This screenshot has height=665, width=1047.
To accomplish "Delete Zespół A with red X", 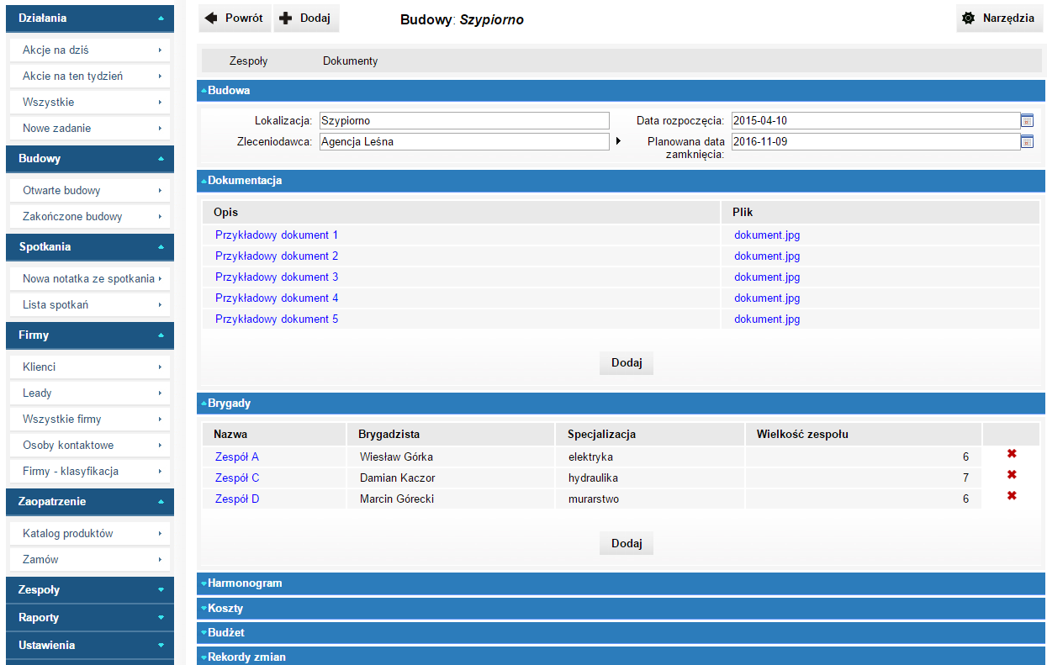I will pos(1012,454).
